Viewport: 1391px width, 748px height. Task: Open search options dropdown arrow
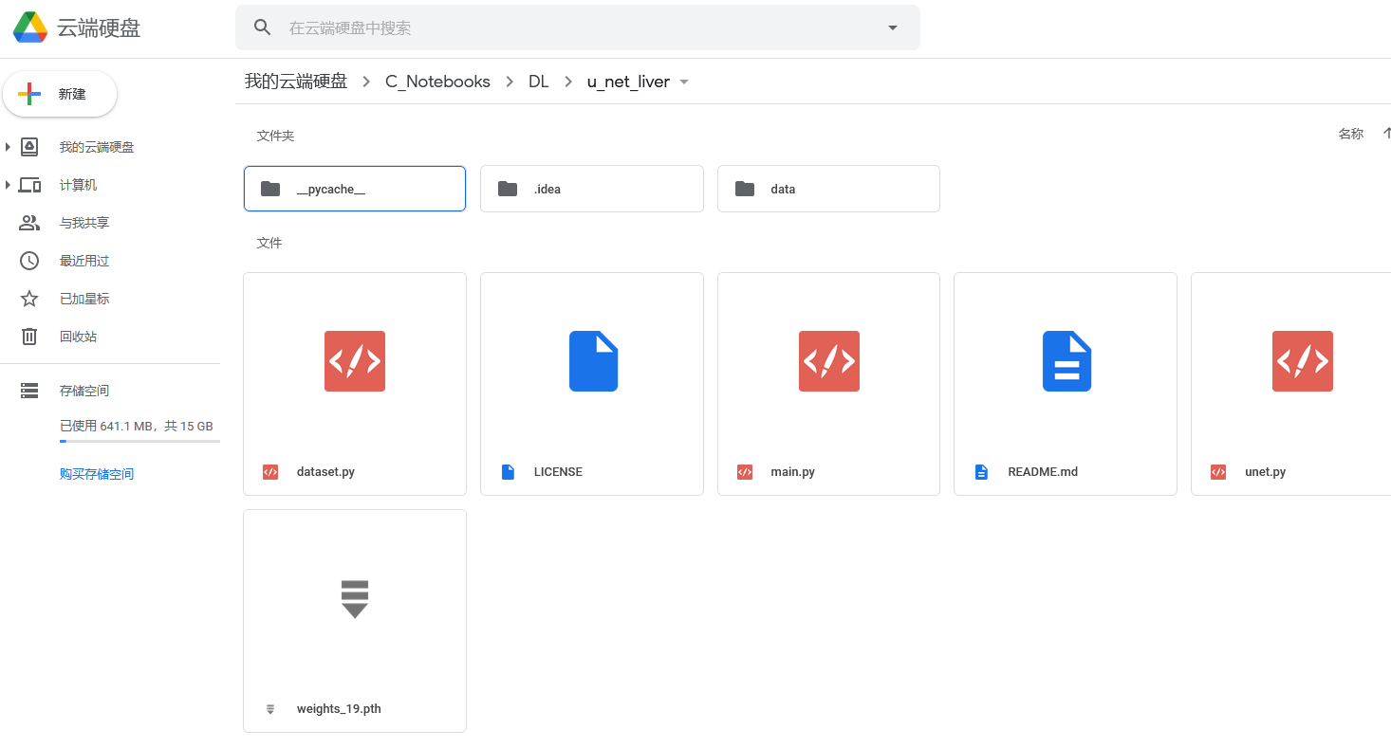pyautogui.click(x=892, y=27)
